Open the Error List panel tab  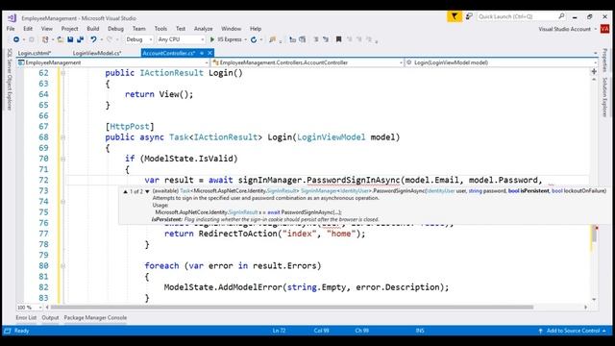click(26, 318)
